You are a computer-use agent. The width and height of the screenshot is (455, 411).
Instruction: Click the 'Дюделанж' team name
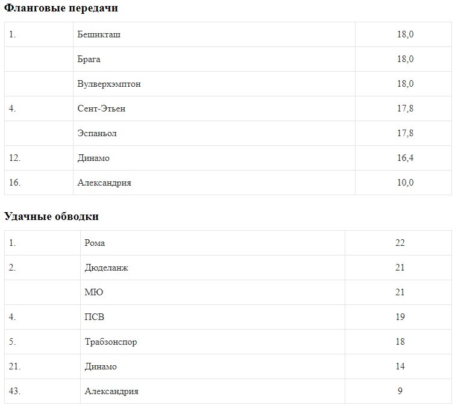[107, 268]
